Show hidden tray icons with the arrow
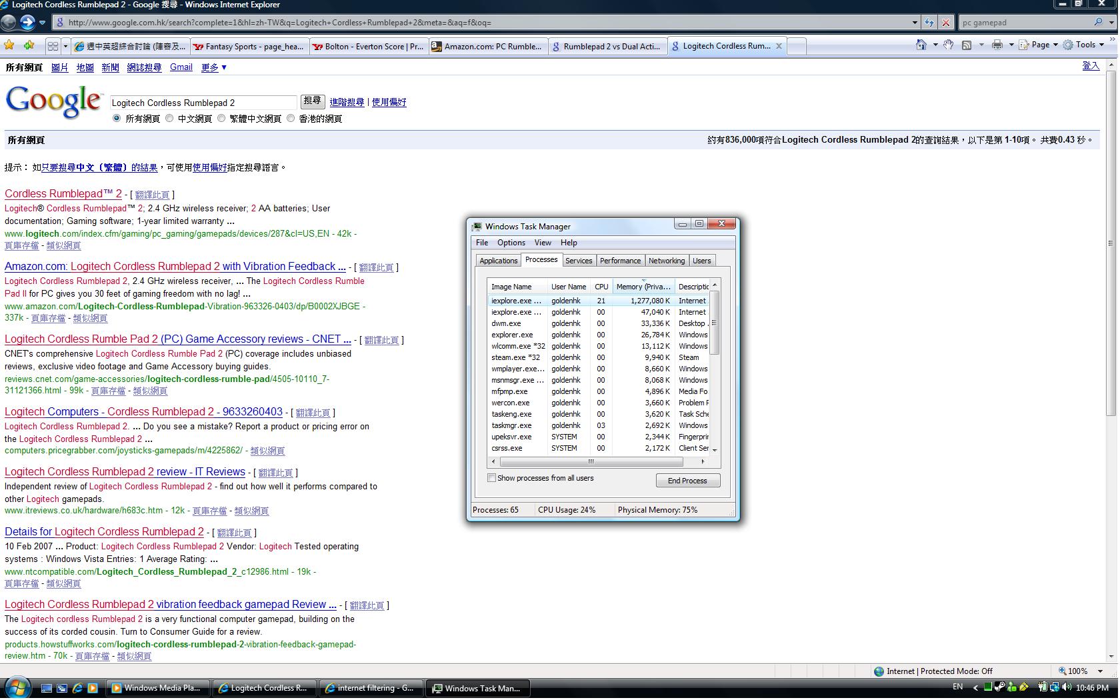This screenshot has height=700, width=1120. [976, 687]
